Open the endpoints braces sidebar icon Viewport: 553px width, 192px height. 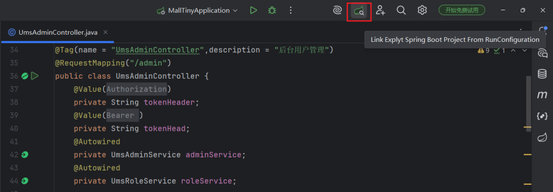click(x=542, y=116)
